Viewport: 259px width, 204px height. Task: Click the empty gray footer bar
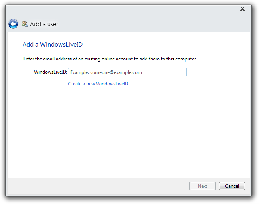99,186
